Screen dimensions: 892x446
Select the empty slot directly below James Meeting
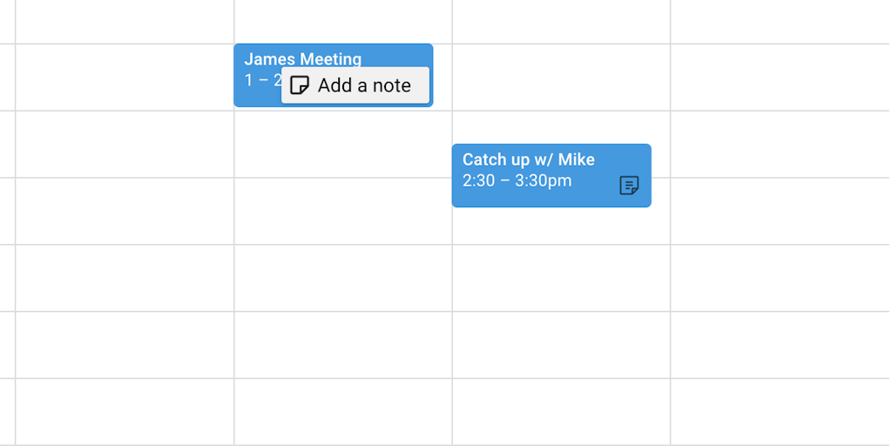(x=342, y=144)
